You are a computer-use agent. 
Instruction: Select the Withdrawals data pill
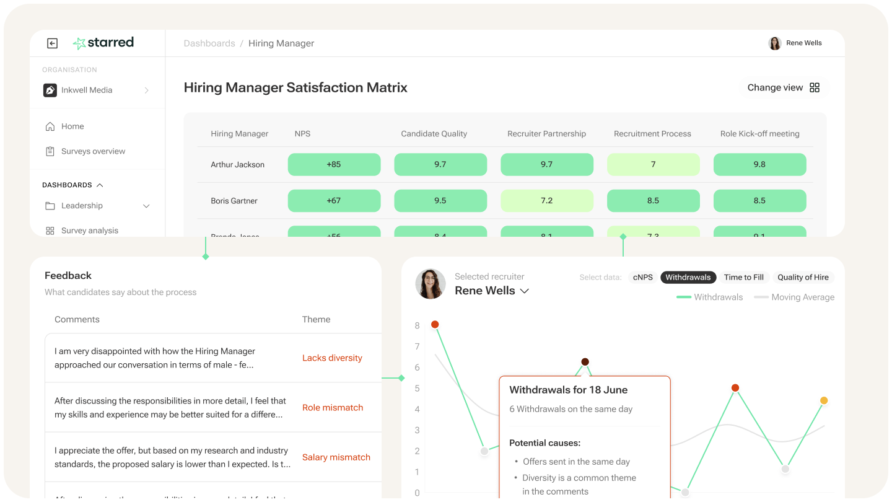pos(688,278)
